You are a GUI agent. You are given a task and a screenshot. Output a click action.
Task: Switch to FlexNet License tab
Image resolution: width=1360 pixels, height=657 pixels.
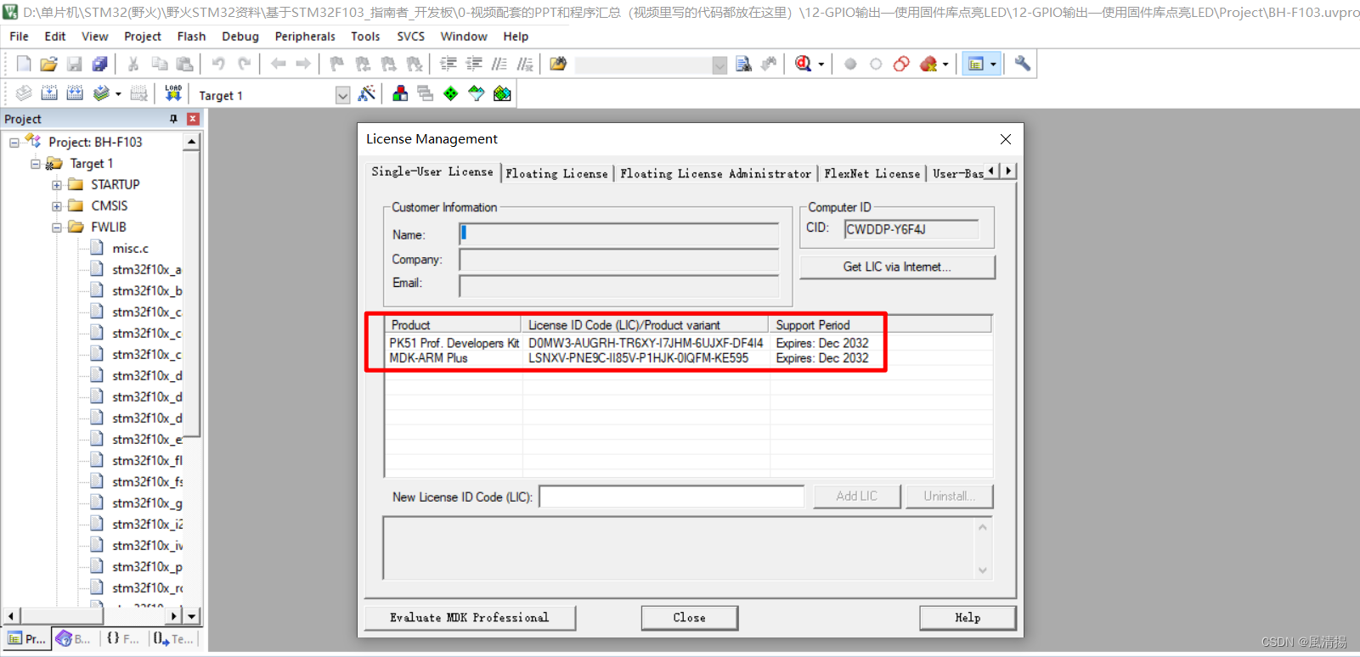872,173
